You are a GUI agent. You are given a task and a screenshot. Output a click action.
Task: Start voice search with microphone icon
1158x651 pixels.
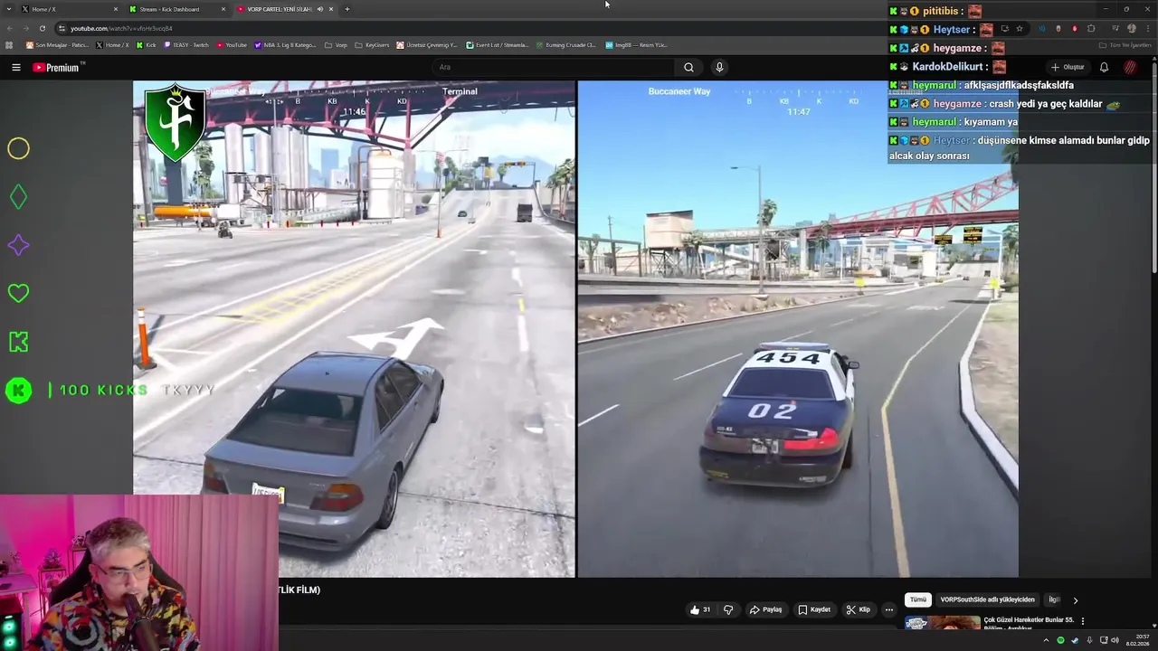click(x=719, y=67)
